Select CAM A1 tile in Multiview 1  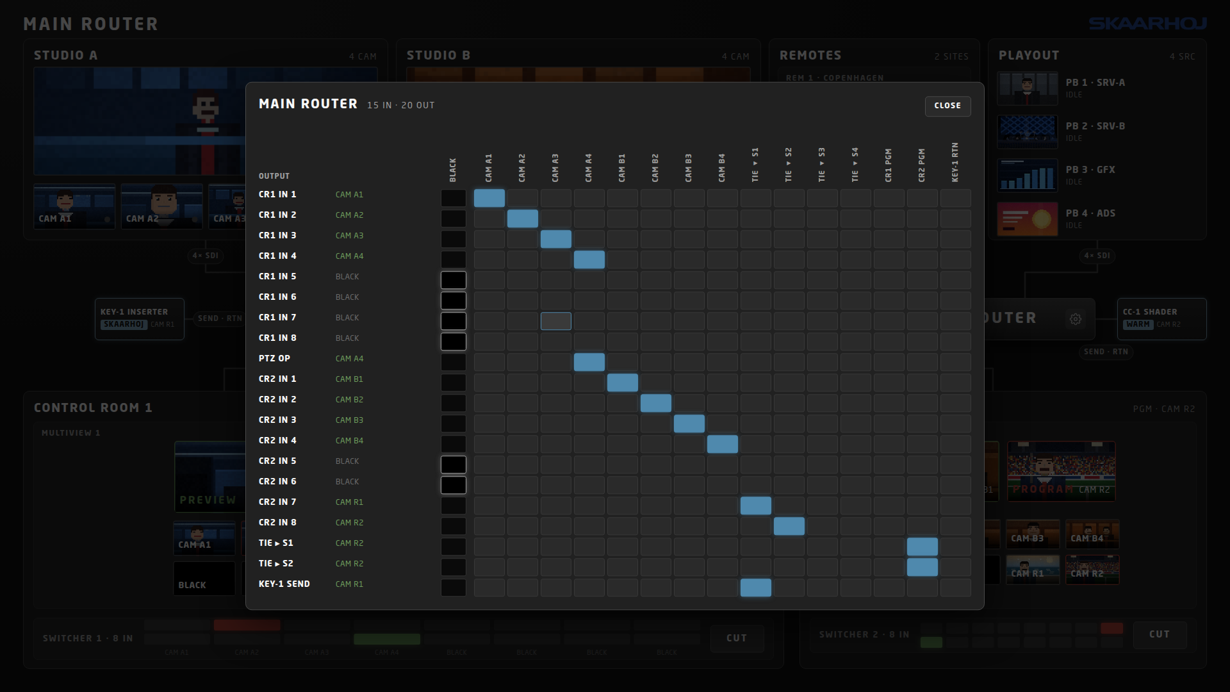[204, 538]
